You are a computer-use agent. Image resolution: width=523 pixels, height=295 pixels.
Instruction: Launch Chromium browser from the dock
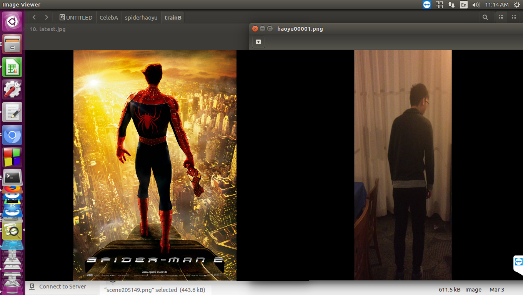(x=12, y=135)
